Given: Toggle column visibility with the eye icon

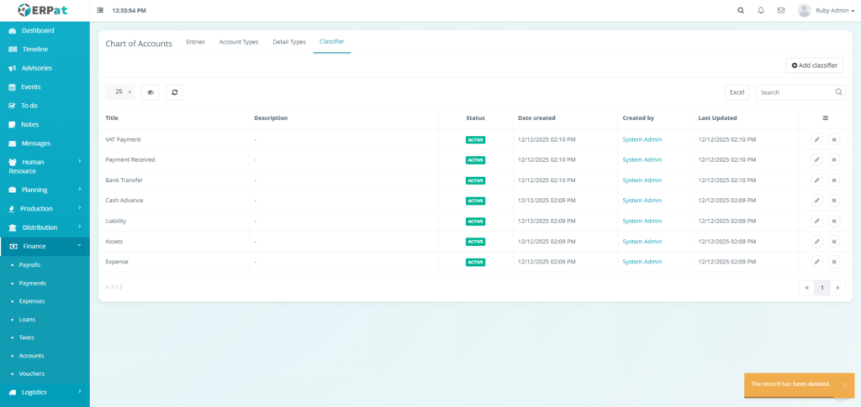Looking at the screenshot, I should (151, 92).
